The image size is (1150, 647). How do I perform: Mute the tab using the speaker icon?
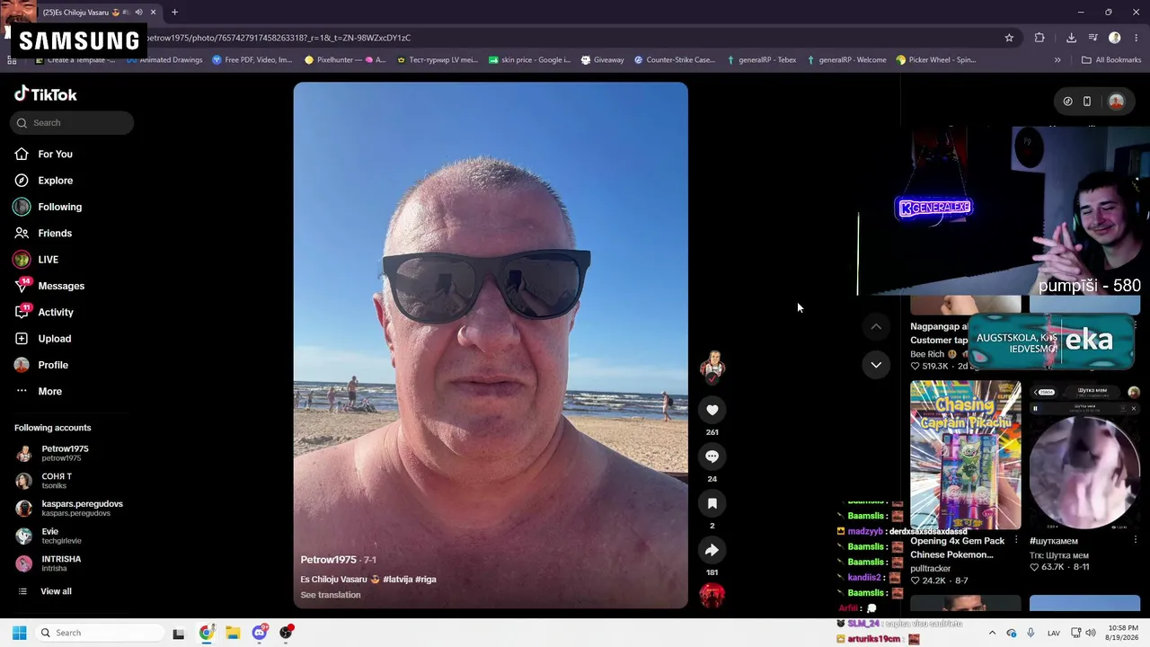pyautogui.click(x=138, y=13)
